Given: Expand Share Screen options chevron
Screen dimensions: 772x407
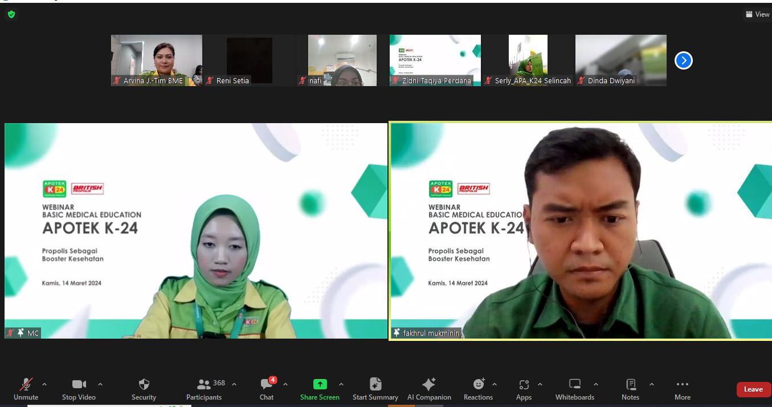Looking at the screenshot, I should (341, 384).
